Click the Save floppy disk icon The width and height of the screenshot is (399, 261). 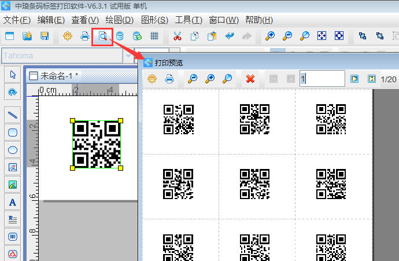45,36
